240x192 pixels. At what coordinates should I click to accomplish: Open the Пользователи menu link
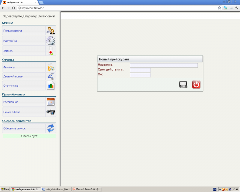(x=13, y=31)
